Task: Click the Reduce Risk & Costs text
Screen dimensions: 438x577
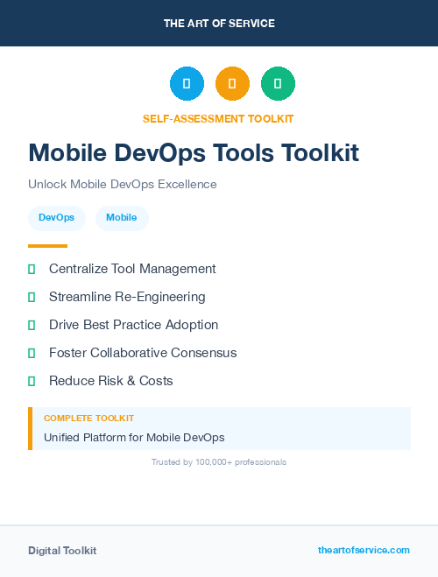Action: click(110, 381)
